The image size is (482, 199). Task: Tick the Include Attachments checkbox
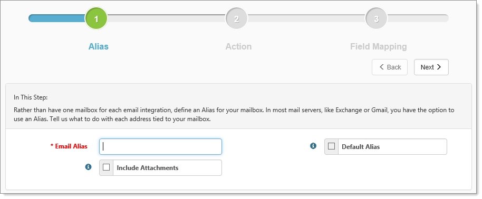106,167
